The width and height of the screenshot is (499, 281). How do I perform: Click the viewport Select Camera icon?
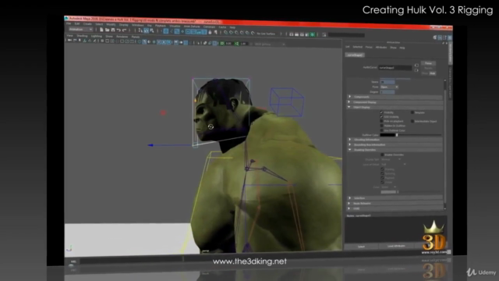point(69,41)
